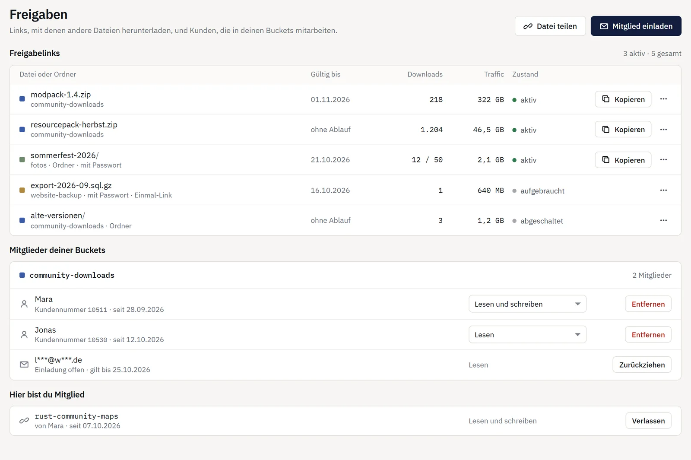Copy the resourcepack-herbst.zip link
This screenshot has height=460, width=691.
(623, 129)
